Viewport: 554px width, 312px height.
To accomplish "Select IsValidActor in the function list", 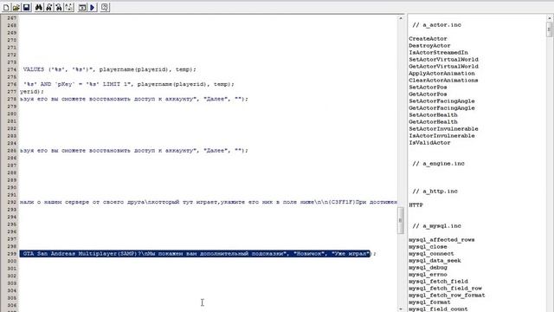I will pos(429,142).
